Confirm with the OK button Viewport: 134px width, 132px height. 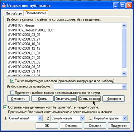tap(47, 126)
